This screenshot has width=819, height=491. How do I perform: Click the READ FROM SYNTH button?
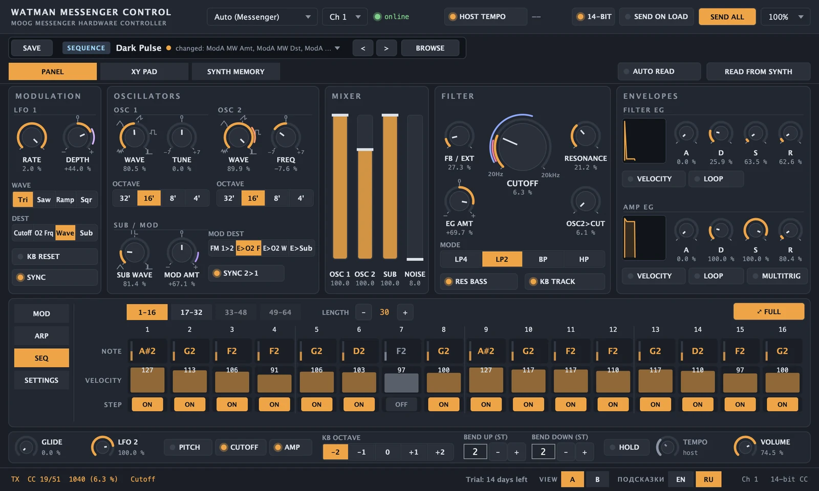tap(758, 72)
